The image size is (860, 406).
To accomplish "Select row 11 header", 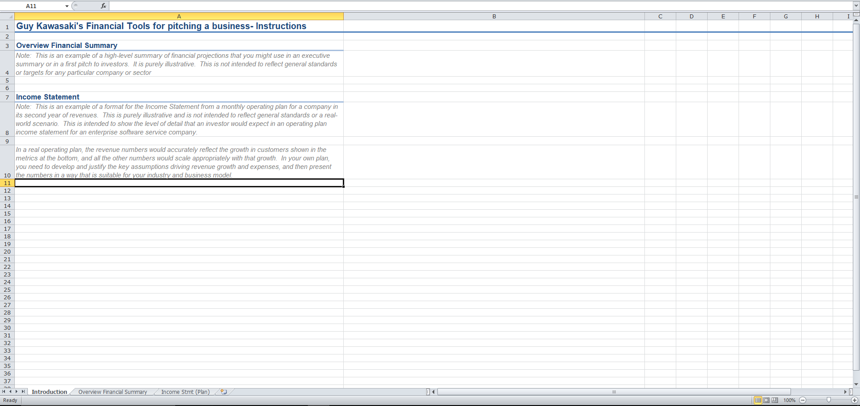I will click(x=7, y=183).
